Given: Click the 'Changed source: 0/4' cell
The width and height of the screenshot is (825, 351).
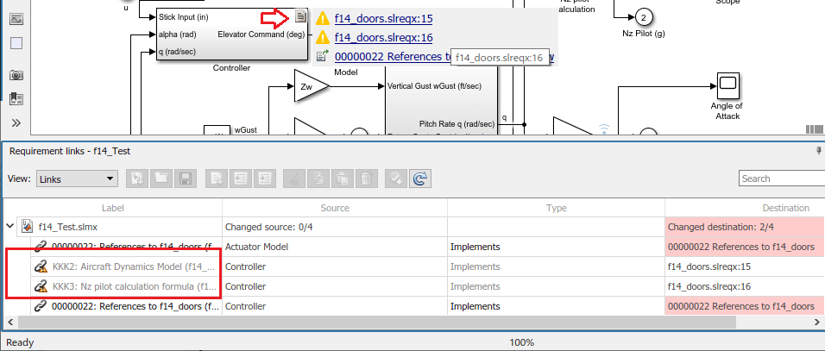Looking at the screenshot, I should click(x=335, y=227).
